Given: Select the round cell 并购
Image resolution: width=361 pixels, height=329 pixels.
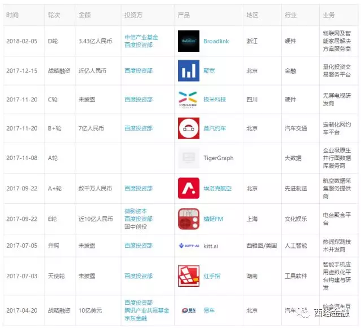Looking at the screenshot, I should (54, 246).
